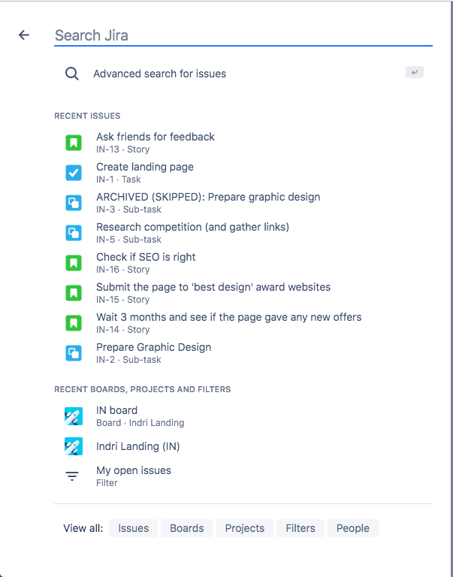Click the sub-task icon for IN-5
The height and width of the screenshot is (577, 453).
click(x=74, y=233)
